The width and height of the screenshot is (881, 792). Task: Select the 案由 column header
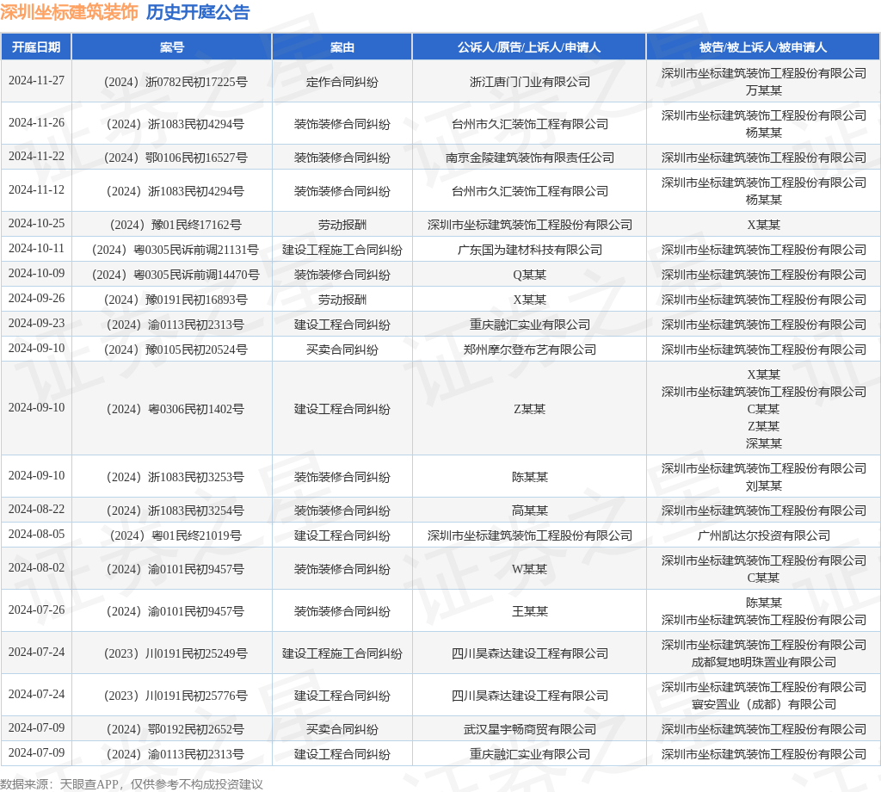tap(342, 48)
